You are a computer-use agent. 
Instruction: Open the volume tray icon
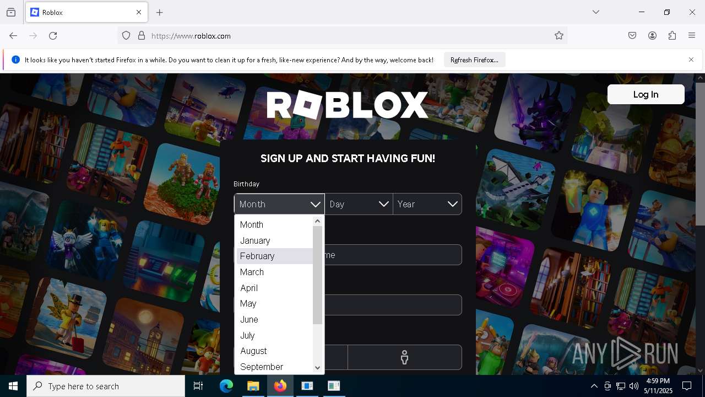[634, 386]
